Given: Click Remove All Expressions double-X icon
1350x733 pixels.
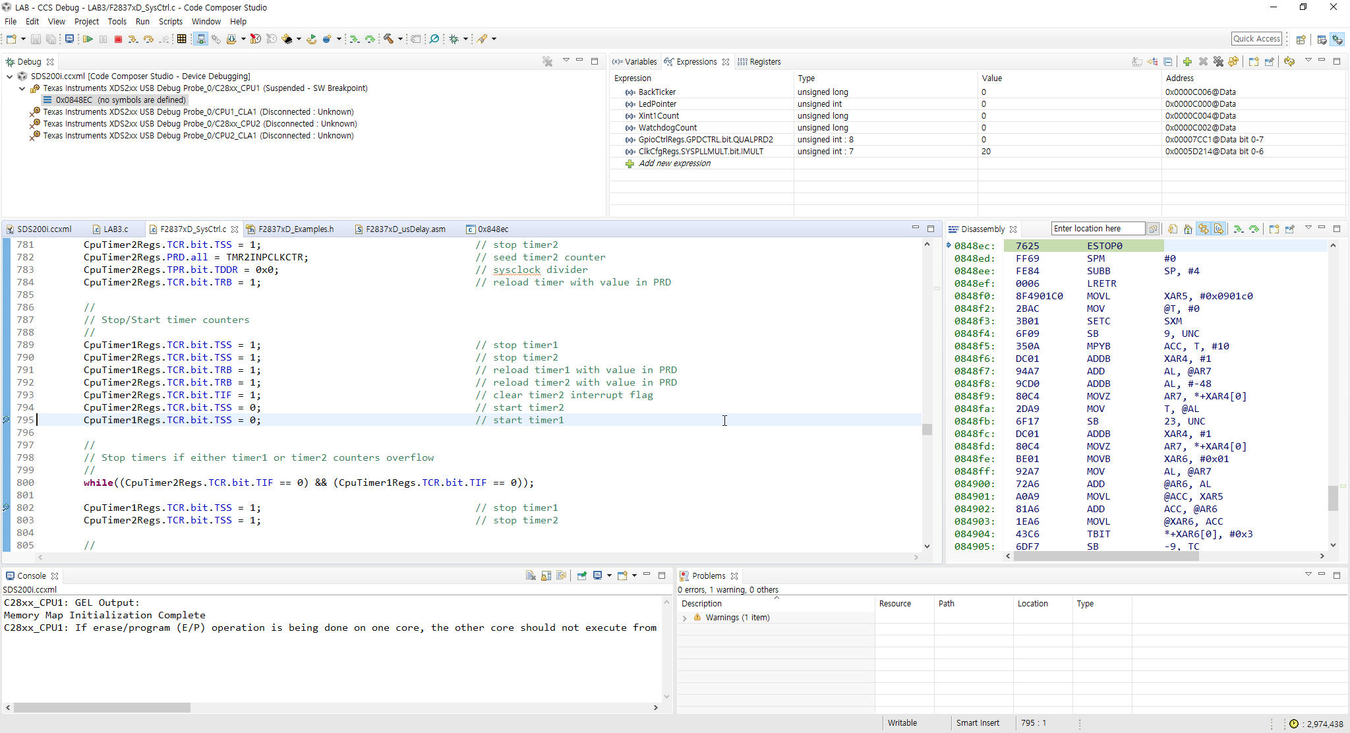Looking at the screenshot, I should (1218, 62).
